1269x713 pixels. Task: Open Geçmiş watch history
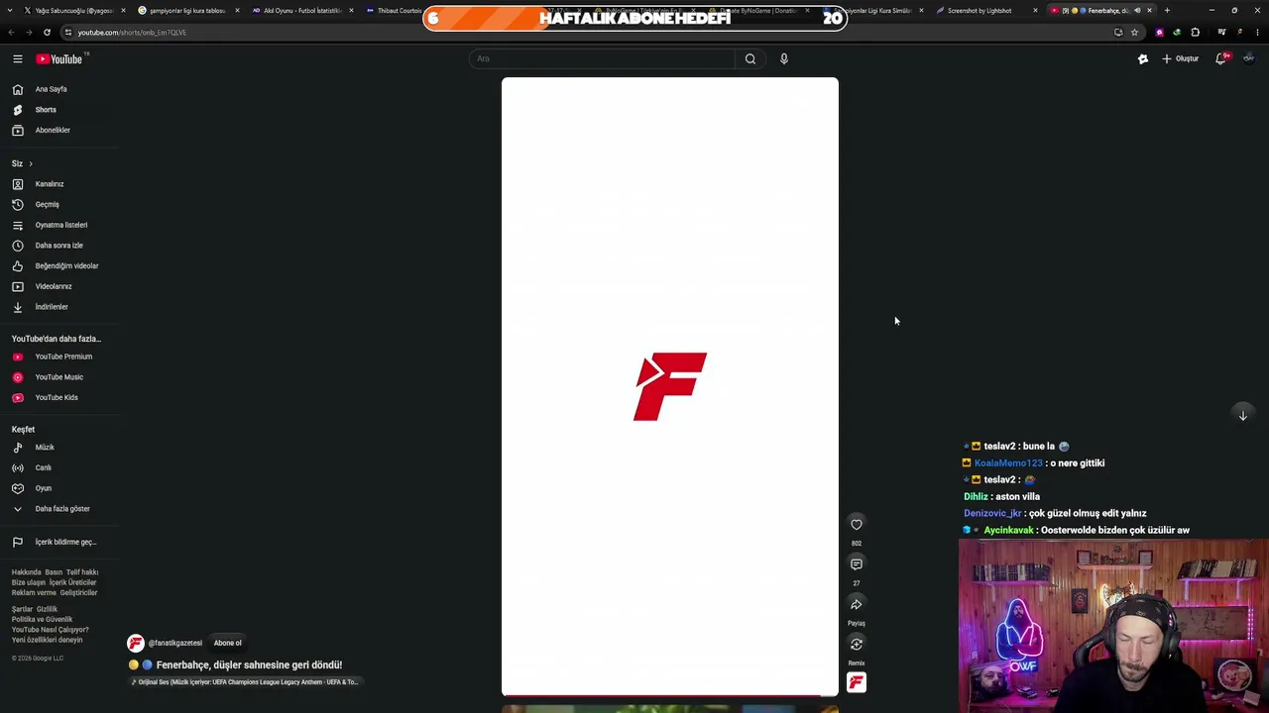[59, 204]
